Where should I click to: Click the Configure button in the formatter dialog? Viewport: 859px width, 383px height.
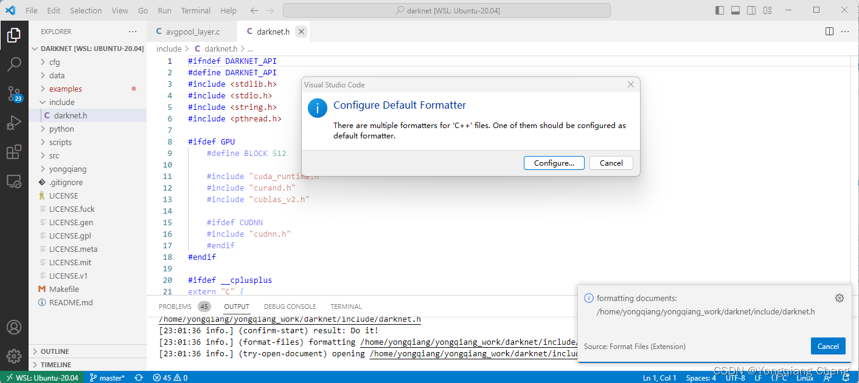553,163
